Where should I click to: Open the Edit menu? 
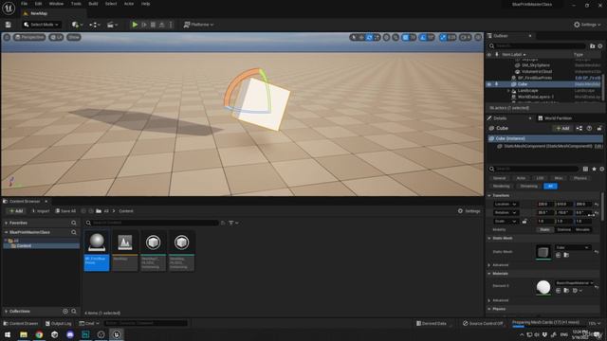38,4
